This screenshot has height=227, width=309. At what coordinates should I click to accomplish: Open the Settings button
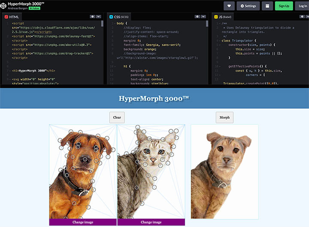[x=248, y=6]
